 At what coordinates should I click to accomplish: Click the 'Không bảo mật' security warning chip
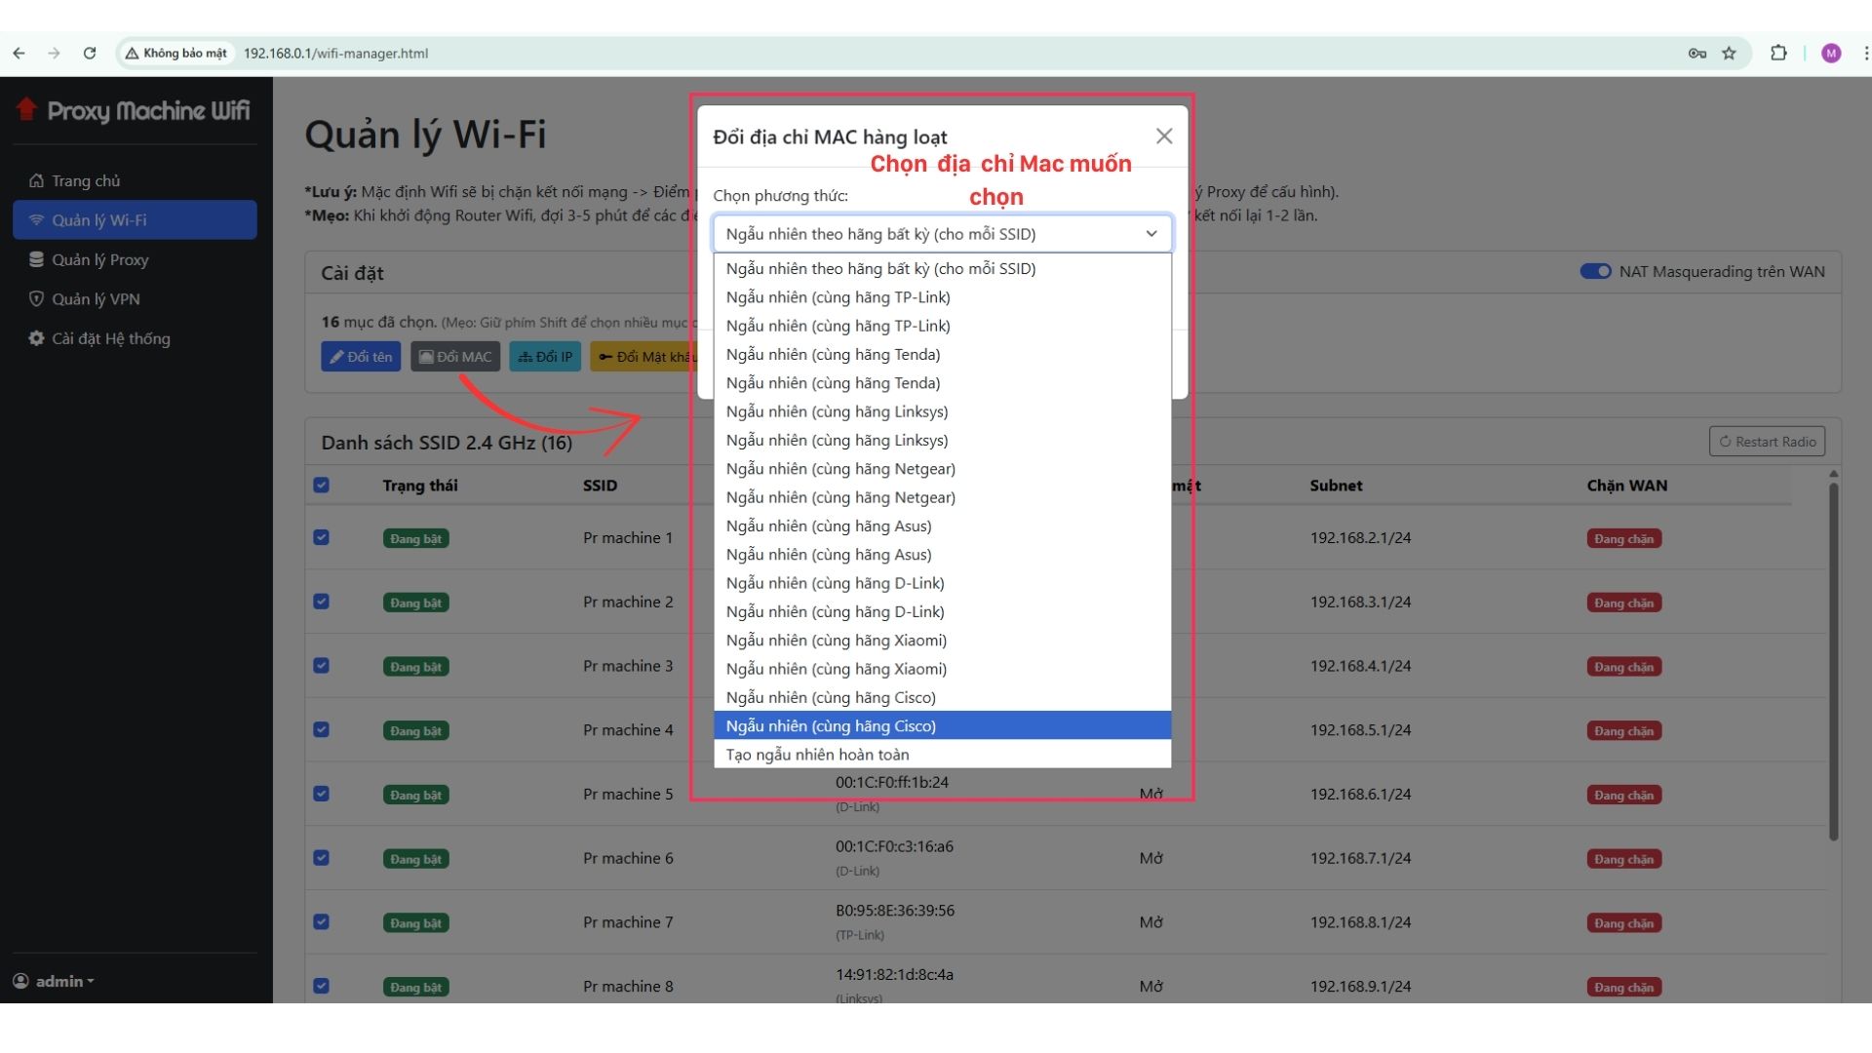pyautogui.click(x=176, y=54)
